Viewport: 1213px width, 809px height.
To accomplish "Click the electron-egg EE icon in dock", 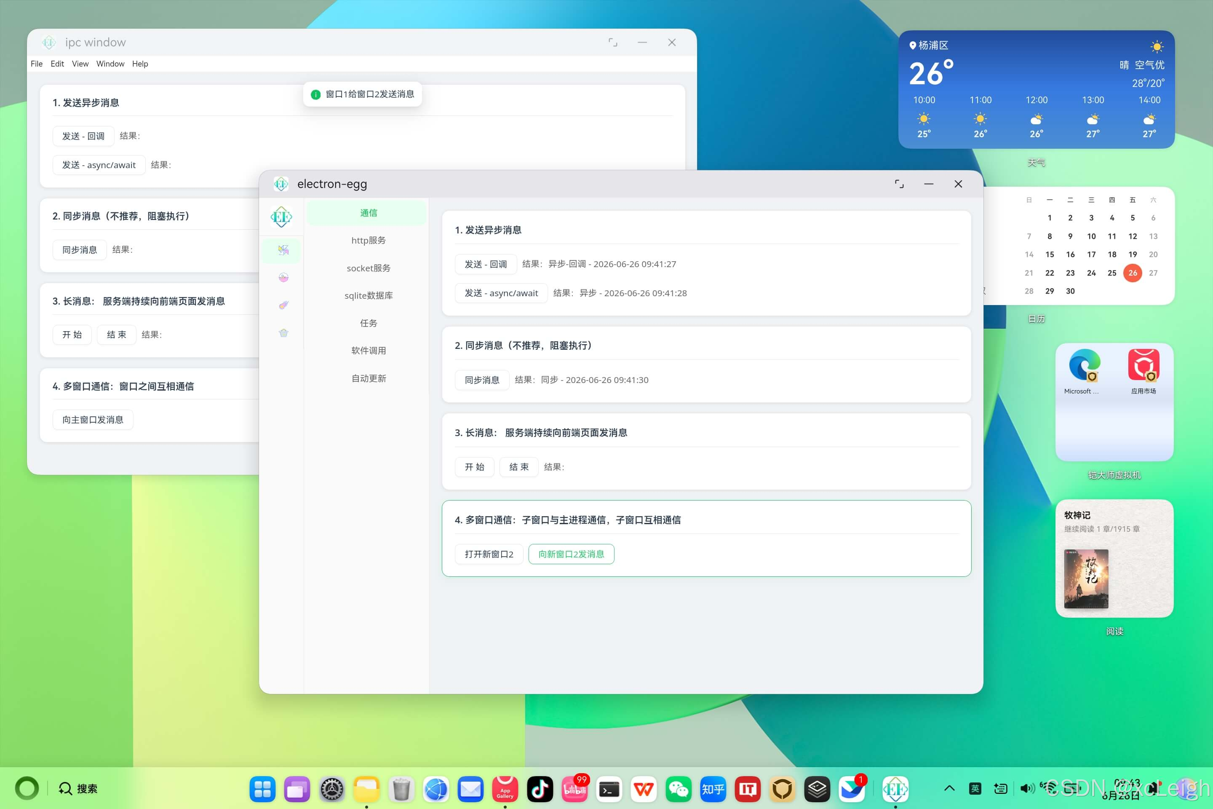I will [x=895, y=789].
